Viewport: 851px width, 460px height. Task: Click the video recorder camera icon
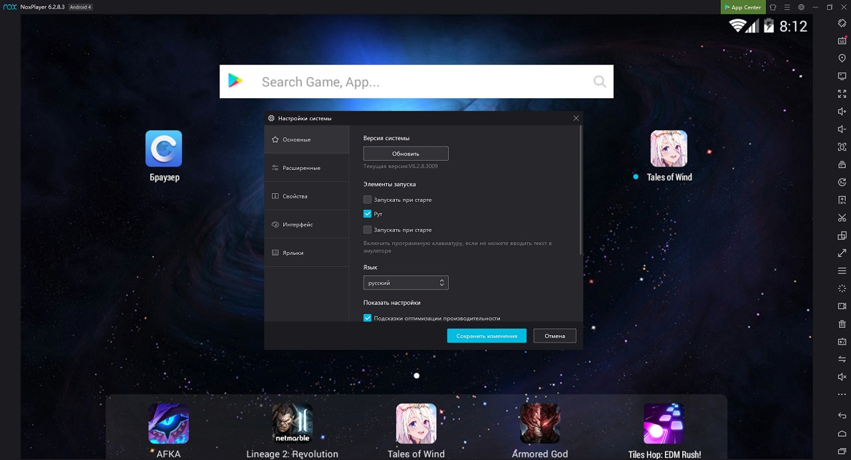842,306
